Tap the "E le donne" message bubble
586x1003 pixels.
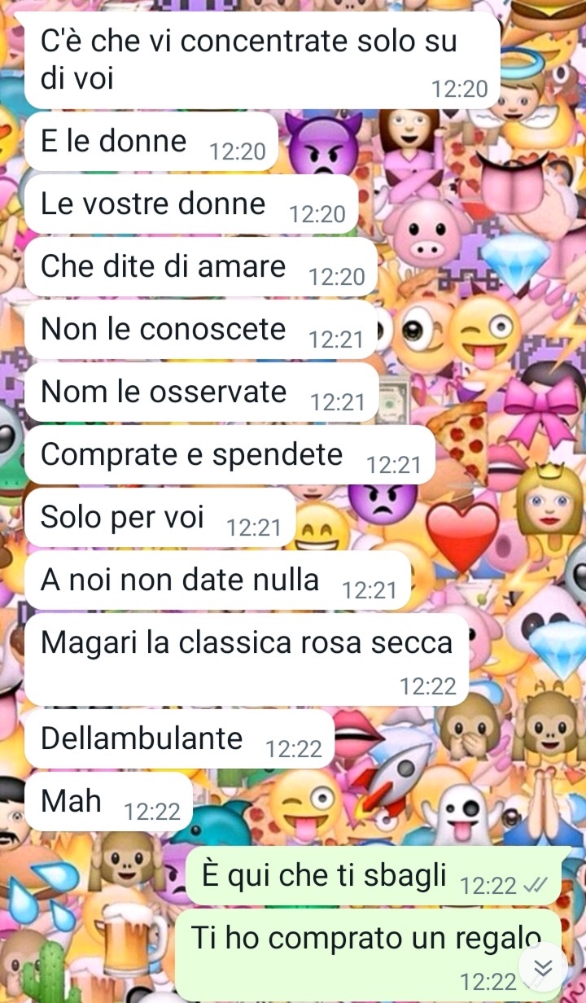coord(151,142)
